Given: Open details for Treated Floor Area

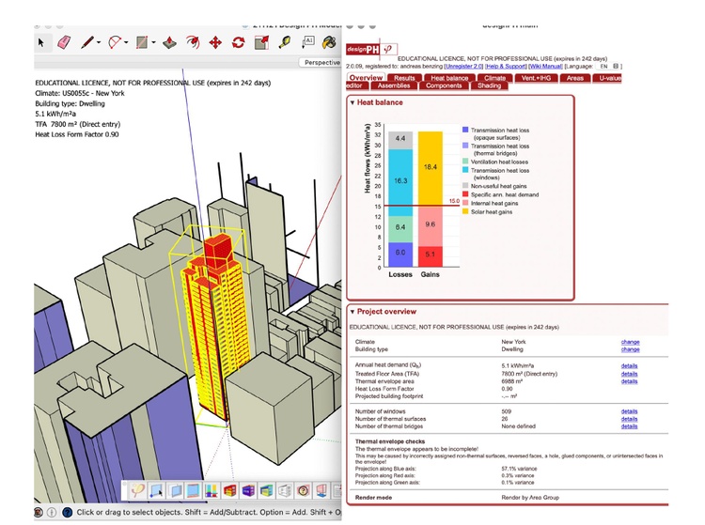Looking at the screenshot, I should point(629,374).
